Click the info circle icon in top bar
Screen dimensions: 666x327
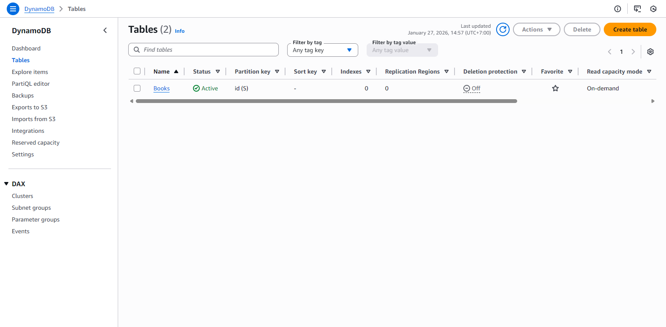coord(618,9)
